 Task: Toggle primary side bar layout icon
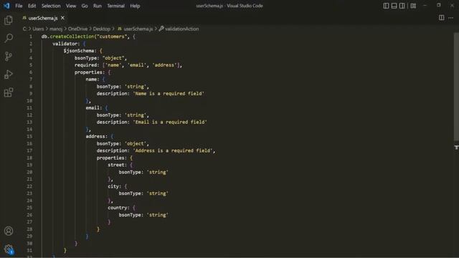(x=386, y=6)
